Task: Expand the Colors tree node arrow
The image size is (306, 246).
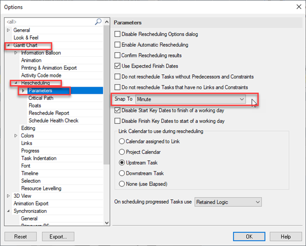Action: (x=16, y=136)
